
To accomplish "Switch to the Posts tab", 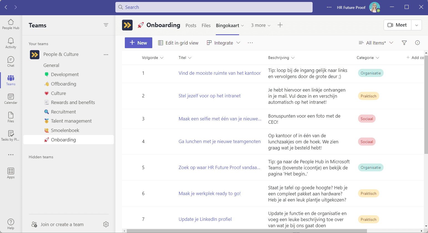I will (x=191, y=25).
